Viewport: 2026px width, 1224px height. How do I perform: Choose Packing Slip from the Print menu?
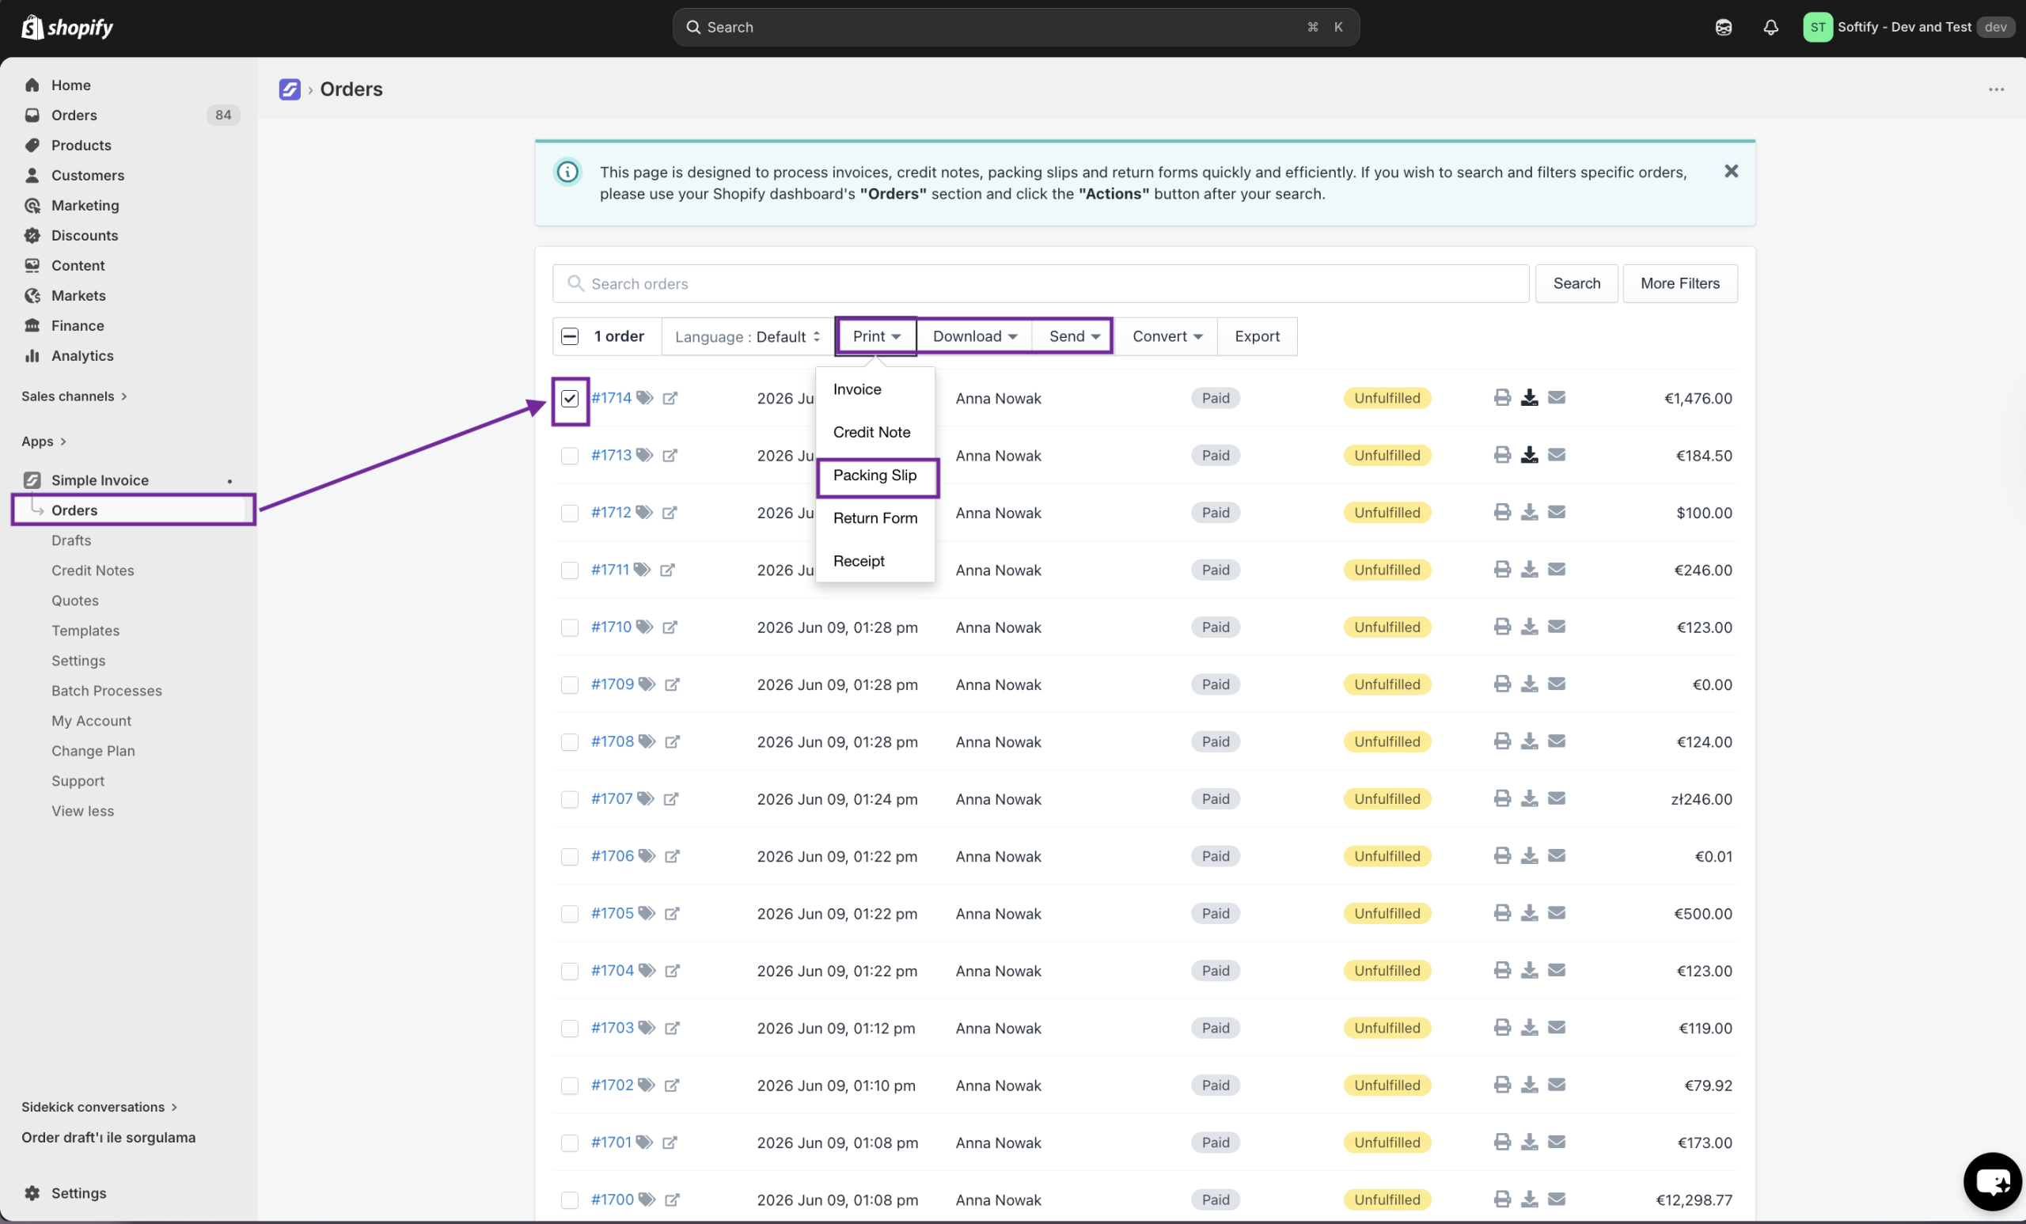(875, 476)
